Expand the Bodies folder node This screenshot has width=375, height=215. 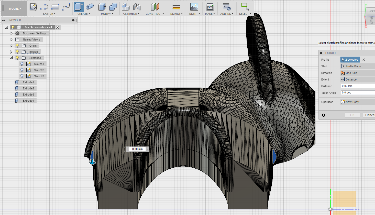(x=11, y=52)
